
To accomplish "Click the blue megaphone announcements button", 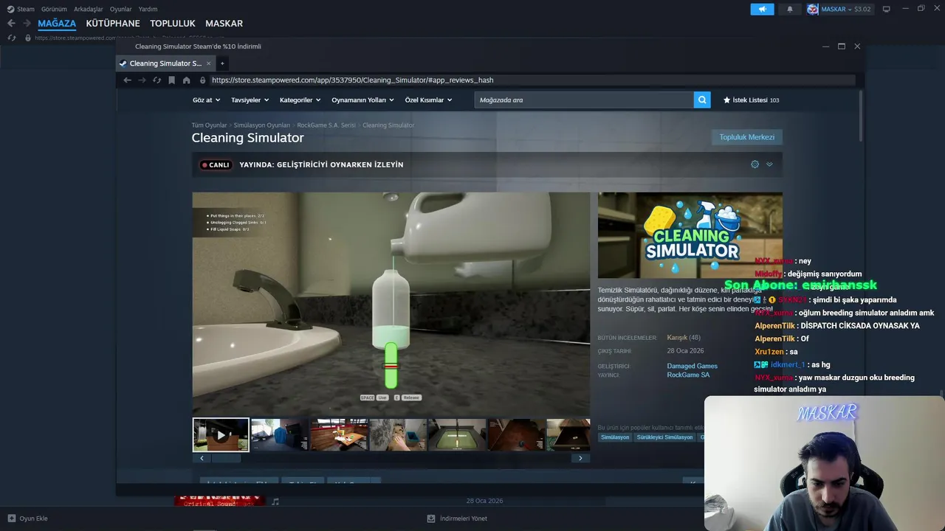I will 762,9.
